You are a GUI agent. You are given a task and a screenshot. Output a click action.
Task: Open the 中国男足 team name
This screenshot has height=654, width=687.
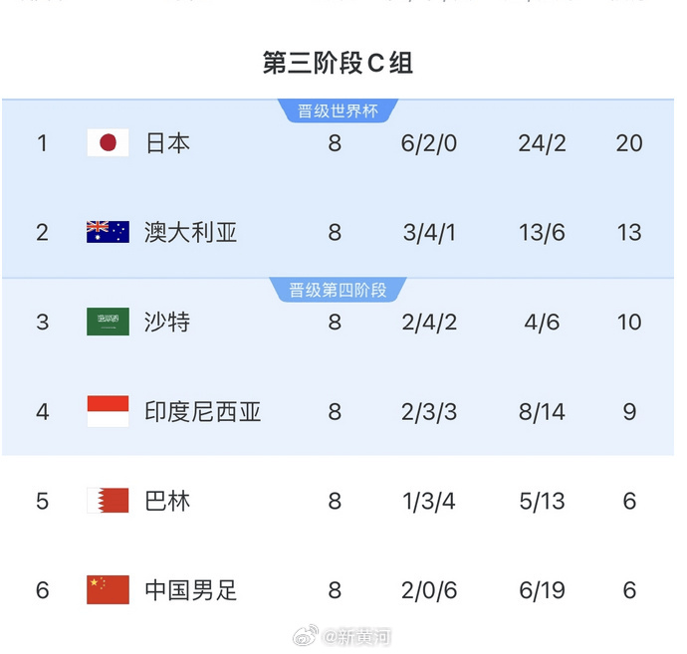191,590
